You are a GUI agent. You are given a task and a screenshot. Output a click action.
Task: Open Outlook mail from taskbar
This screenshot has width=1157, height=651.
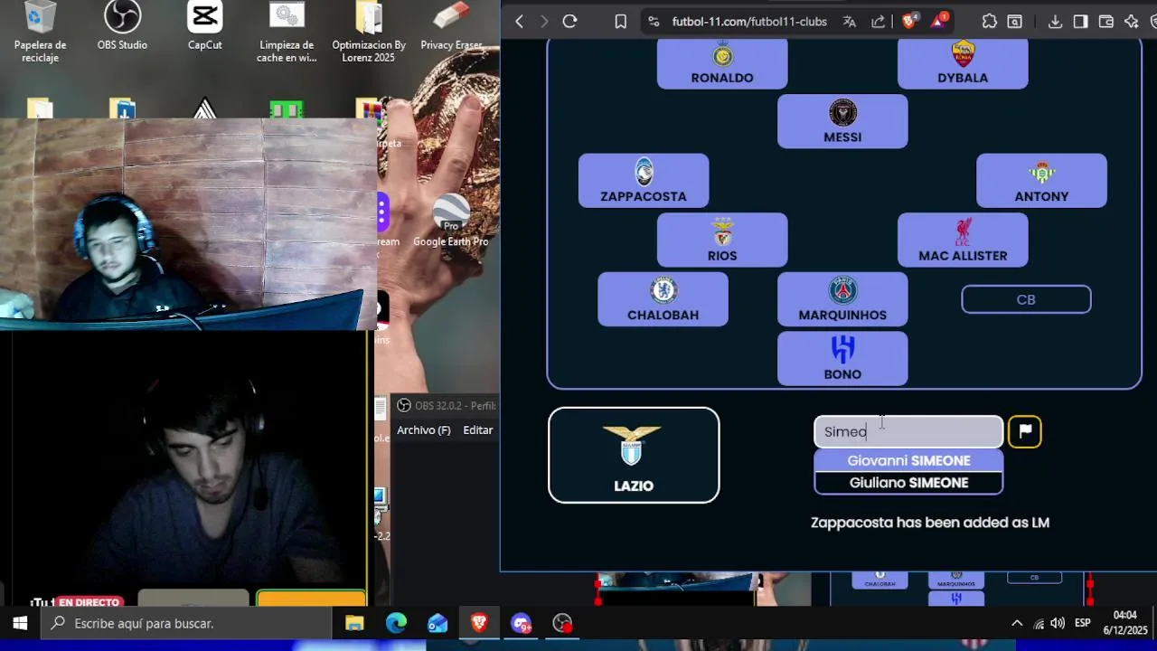437,623
